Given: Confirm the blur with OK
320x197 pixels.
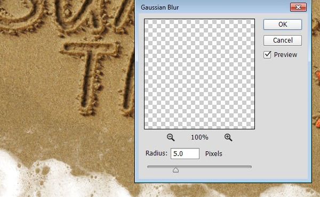Looking at the screenshot, I should [x=283, y=24].
